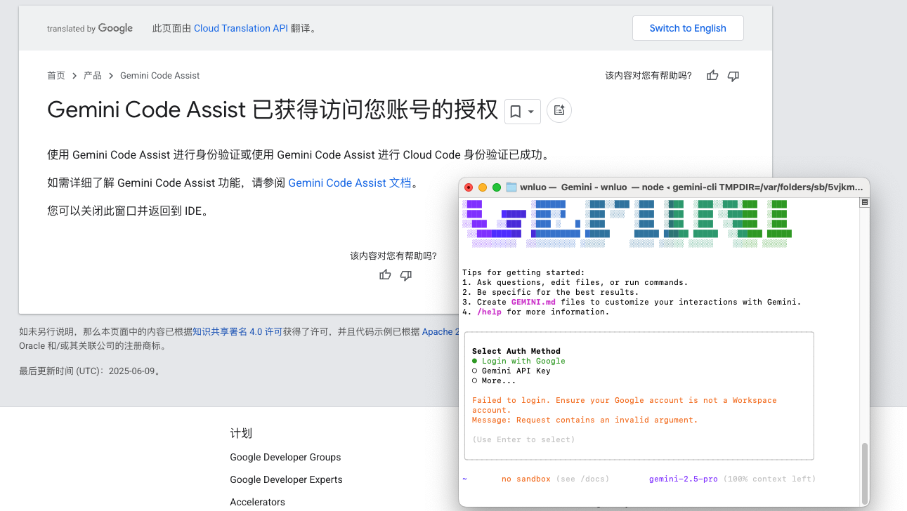Click the thumbs-down icon near the breadcrumb
The height and width of the screenshot is (511, 907).
(x=733, y=75)
